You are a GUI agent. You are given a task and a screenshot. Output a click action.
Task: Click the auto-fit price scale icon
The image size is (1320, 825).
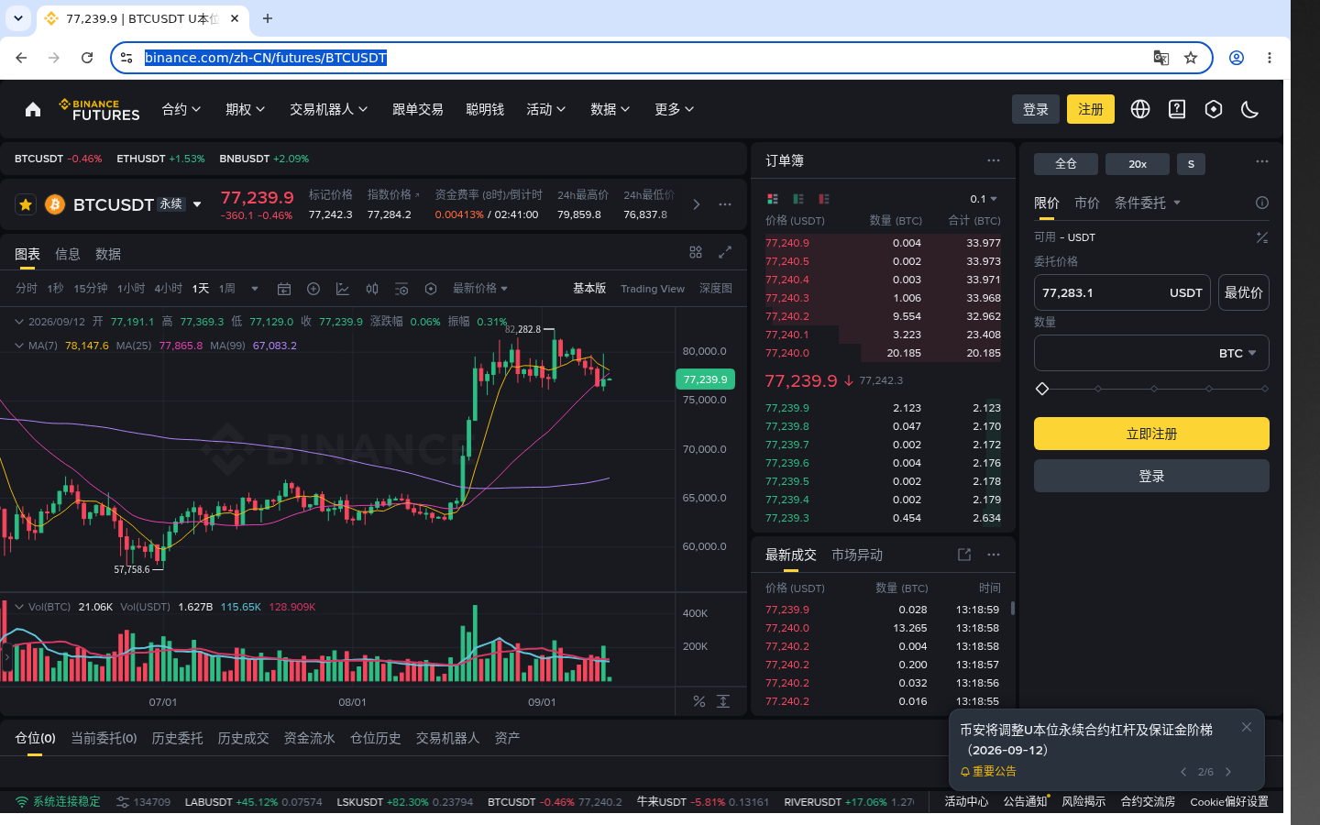pos(723,701)
